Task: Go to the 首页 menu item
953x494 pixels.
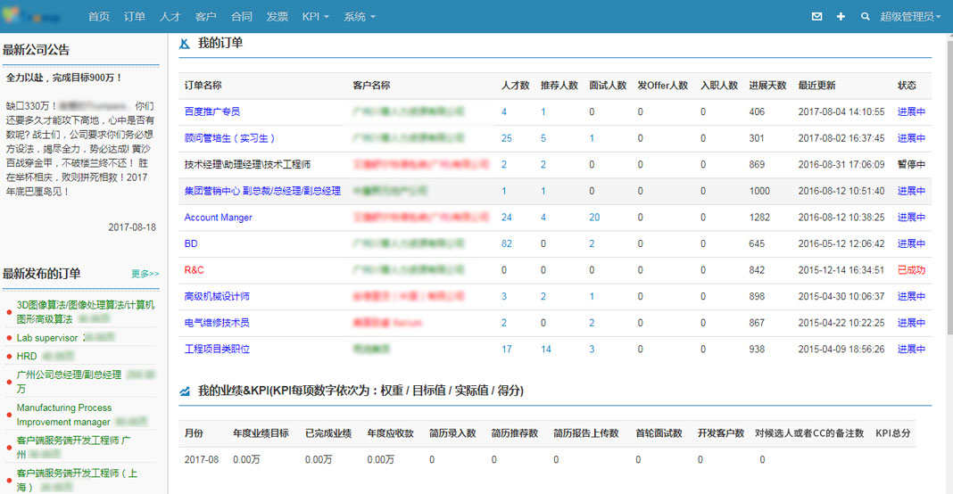Action: click(x=99, y=17)
